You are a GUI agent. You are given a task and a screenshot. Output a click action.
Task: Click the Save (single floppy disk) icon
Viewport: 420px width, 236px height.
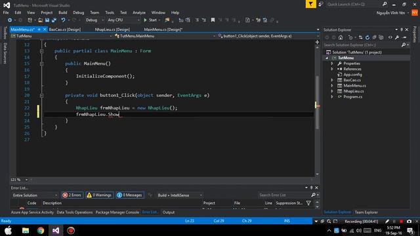[x=47, y=20]
